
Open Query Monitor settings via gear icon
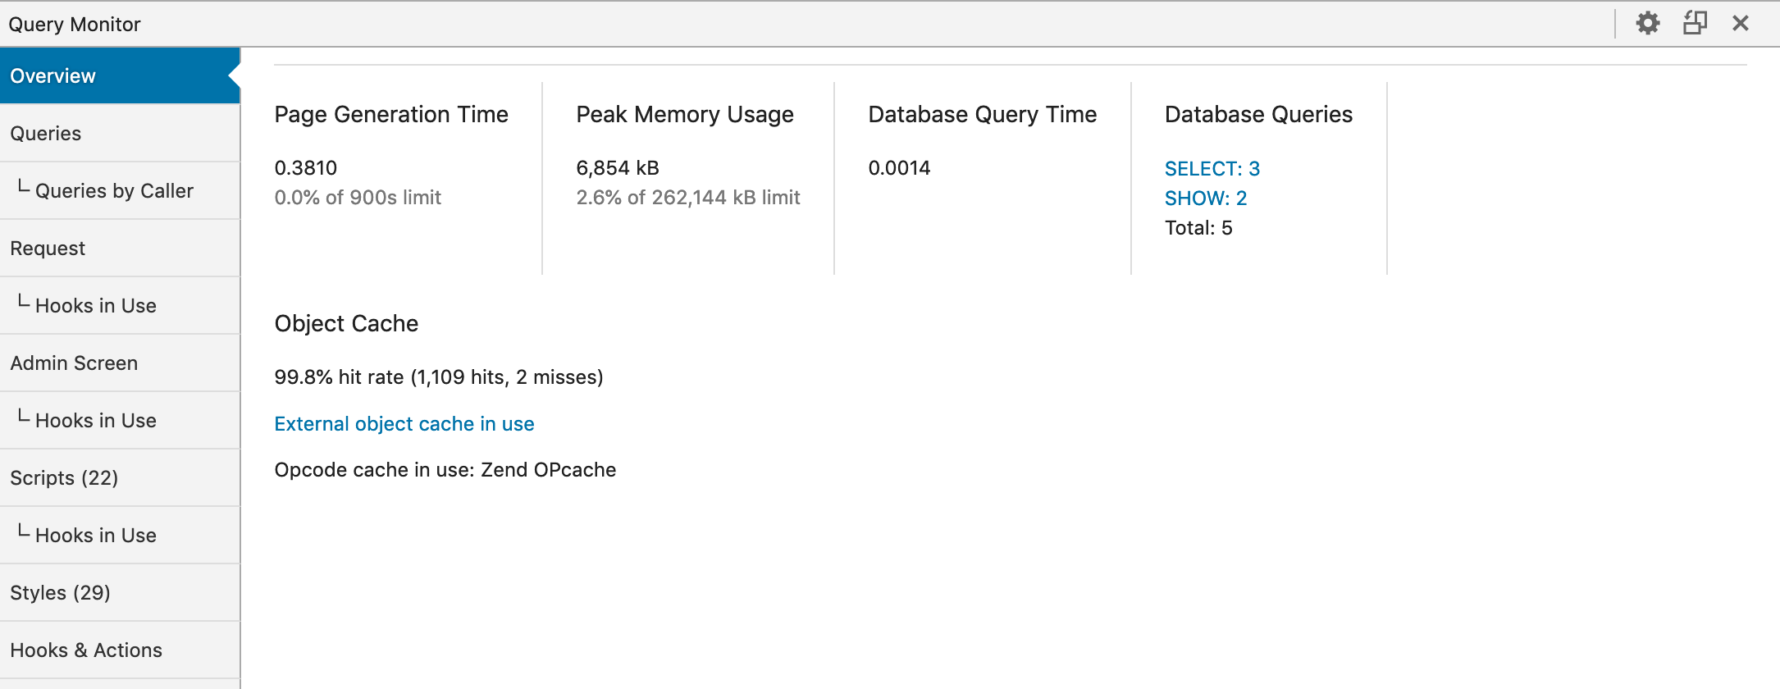pyautogui.click(x=1646, y=23)
